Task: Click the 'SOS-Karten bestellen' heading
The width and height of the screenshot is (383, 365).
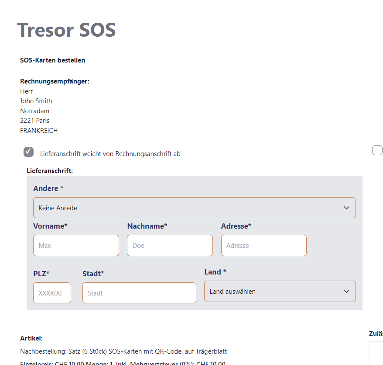Action: 53,60
